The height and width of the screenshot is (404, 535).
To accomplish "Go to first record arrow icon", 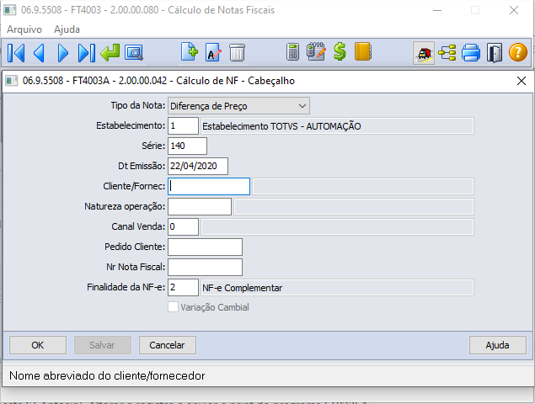I will pyautogui.click(x=16, y=52).
